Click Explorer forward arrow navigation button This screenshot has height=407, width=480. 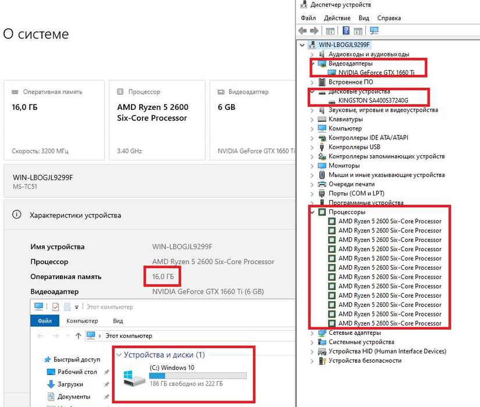55,335
